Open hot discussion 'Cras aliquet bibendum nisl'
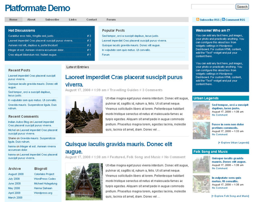 (33, 55)
